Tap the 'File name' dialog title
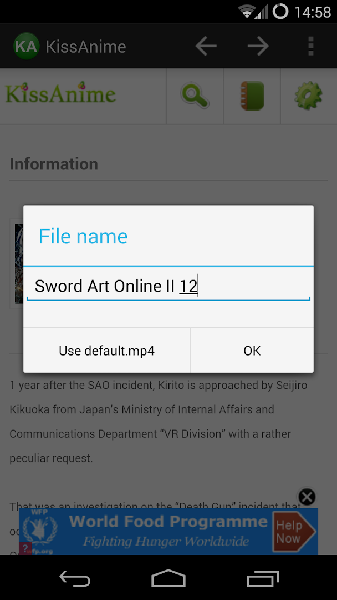Image resolution: width=337 pixels, height=600 pixels. [x=83, y=237]
